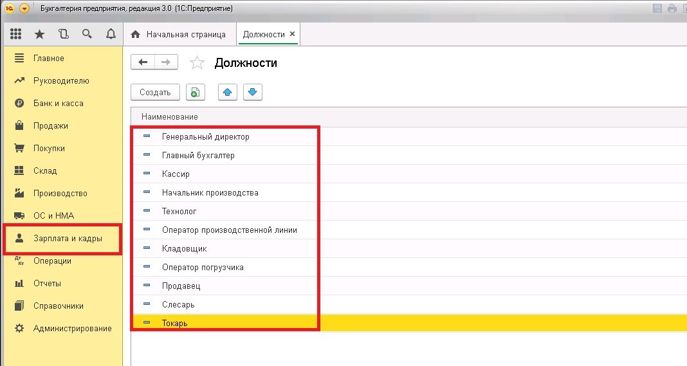
Task: Create new item by copying icon
Action: point(196,92)
